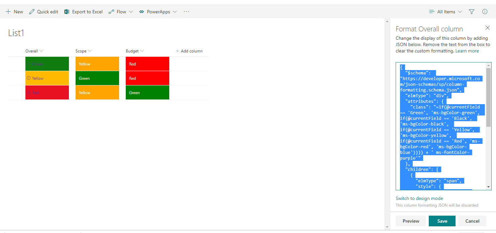The image size is (496, 233).
Task: Click the formatting panel scrollbar down arrow
Action: pyautogui.click(x=387, y=227)
